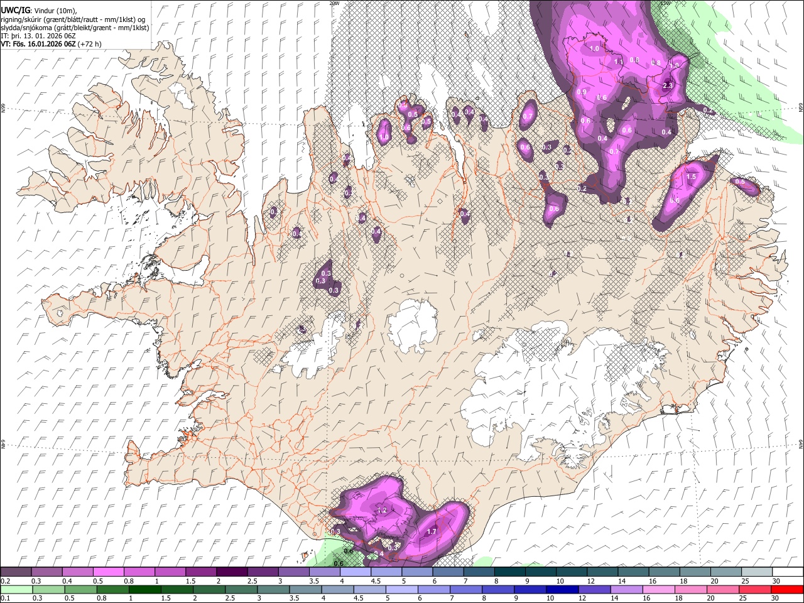The width and height of the screenshot is (804, 603).
Task: Select the upper legend swatch labeled 0.5
Action: (x=108, y=572)
